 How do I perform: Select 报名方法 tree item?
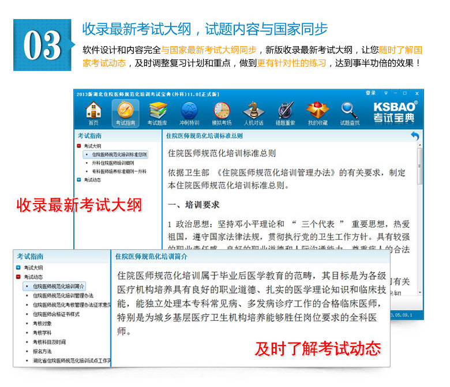pyautogui.click(x=42, y=351)
